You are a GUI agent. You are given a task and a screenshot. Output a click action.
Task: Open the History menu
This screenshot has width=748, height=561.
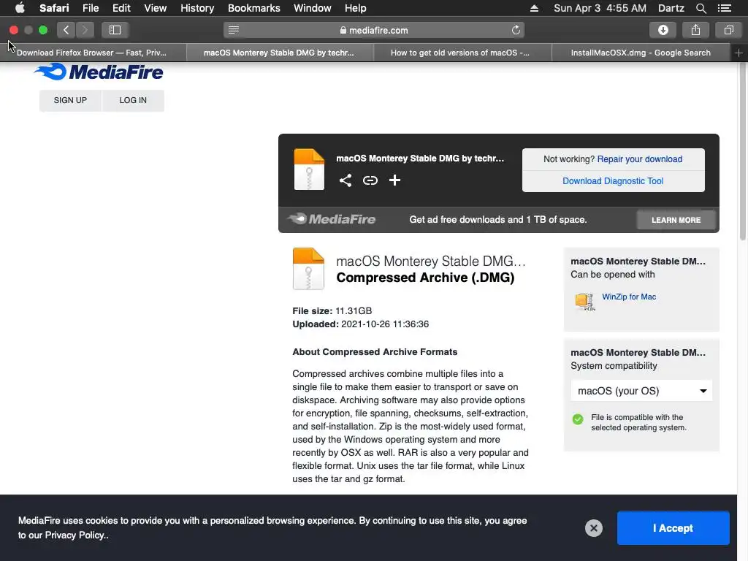(197, 8)
